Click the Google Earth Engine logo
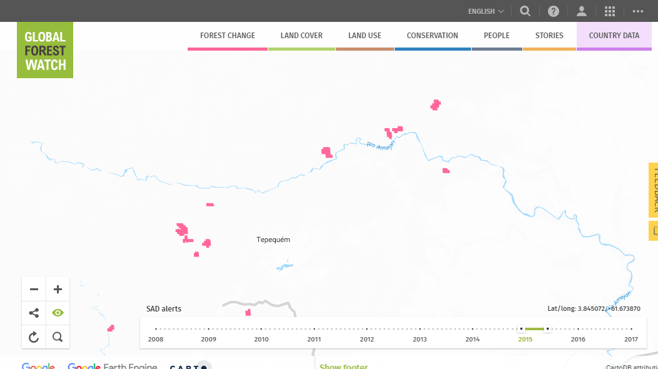Viewport: 658px width, 369px height. tap(113, 366)
